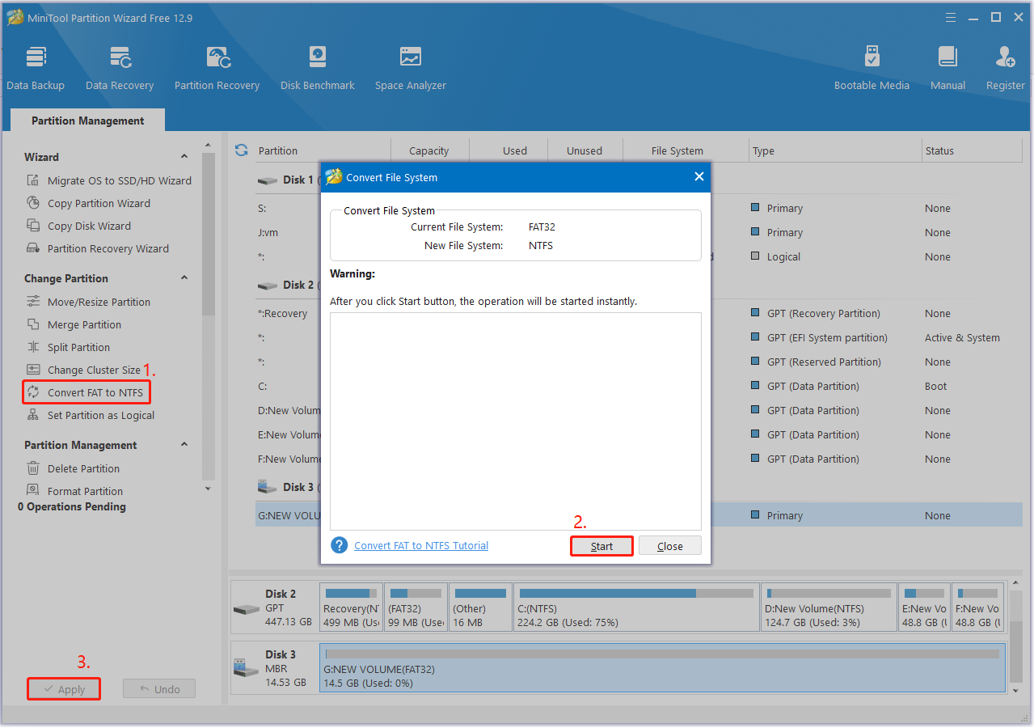Screen dimensions: 1034x728
Task: Launch Copy Disk Wizard
Action: pos(78,226)
